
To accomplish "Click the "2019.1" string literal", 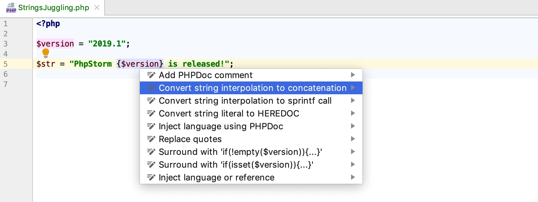I will pos(107,44).
